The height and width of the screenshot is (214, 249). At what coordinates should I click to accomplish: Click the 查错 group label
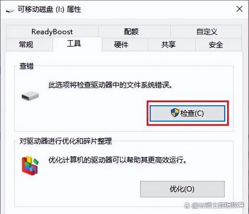coord(26,66)
